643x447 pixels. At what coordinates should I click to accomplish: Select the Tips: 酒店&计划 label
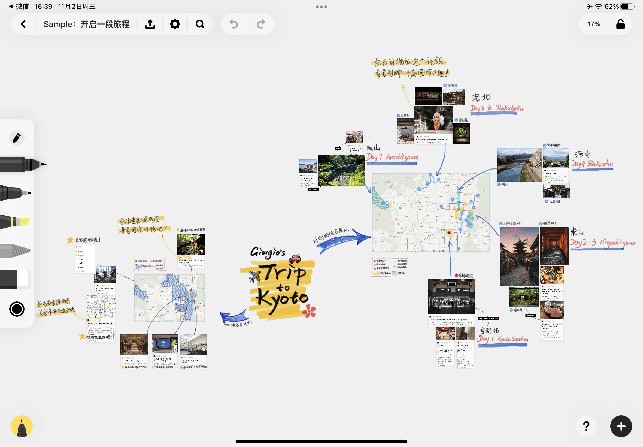237,324
